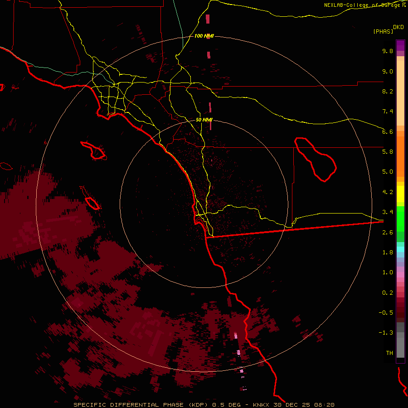
Task: Click the 5.8 legend value
Action: [x=388, y=152]
